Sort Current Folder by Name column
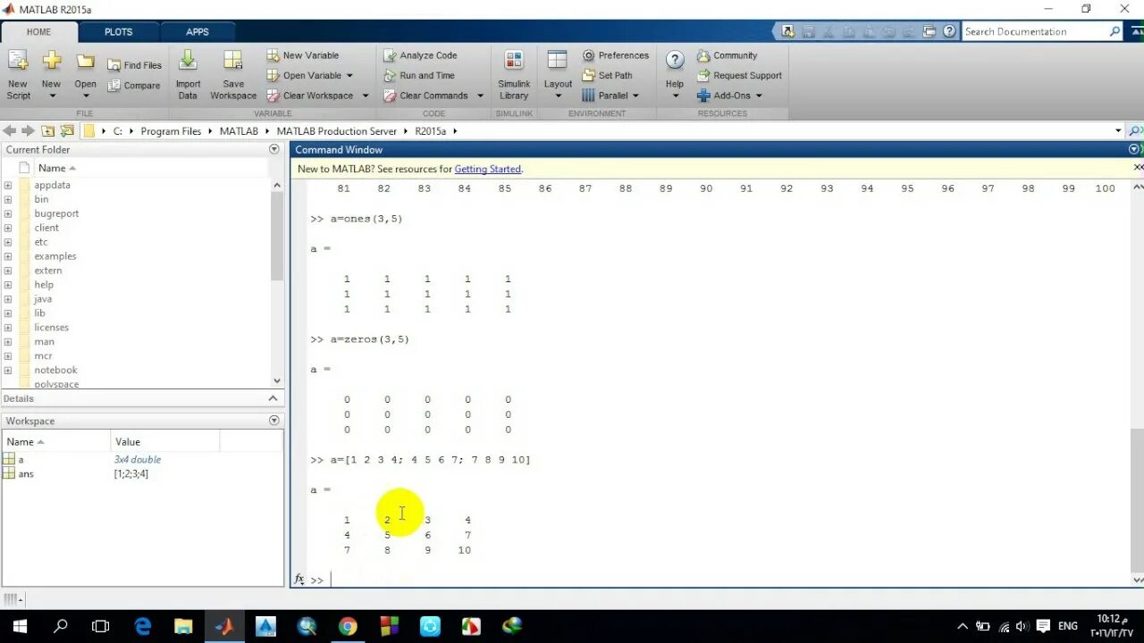This screenshot has height=643, width=1144. (x=56, y=168)
